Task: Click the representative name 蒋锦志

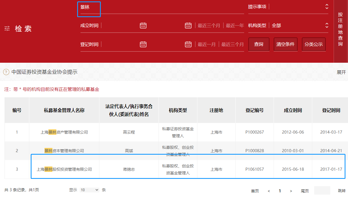Action: (129, 169)
